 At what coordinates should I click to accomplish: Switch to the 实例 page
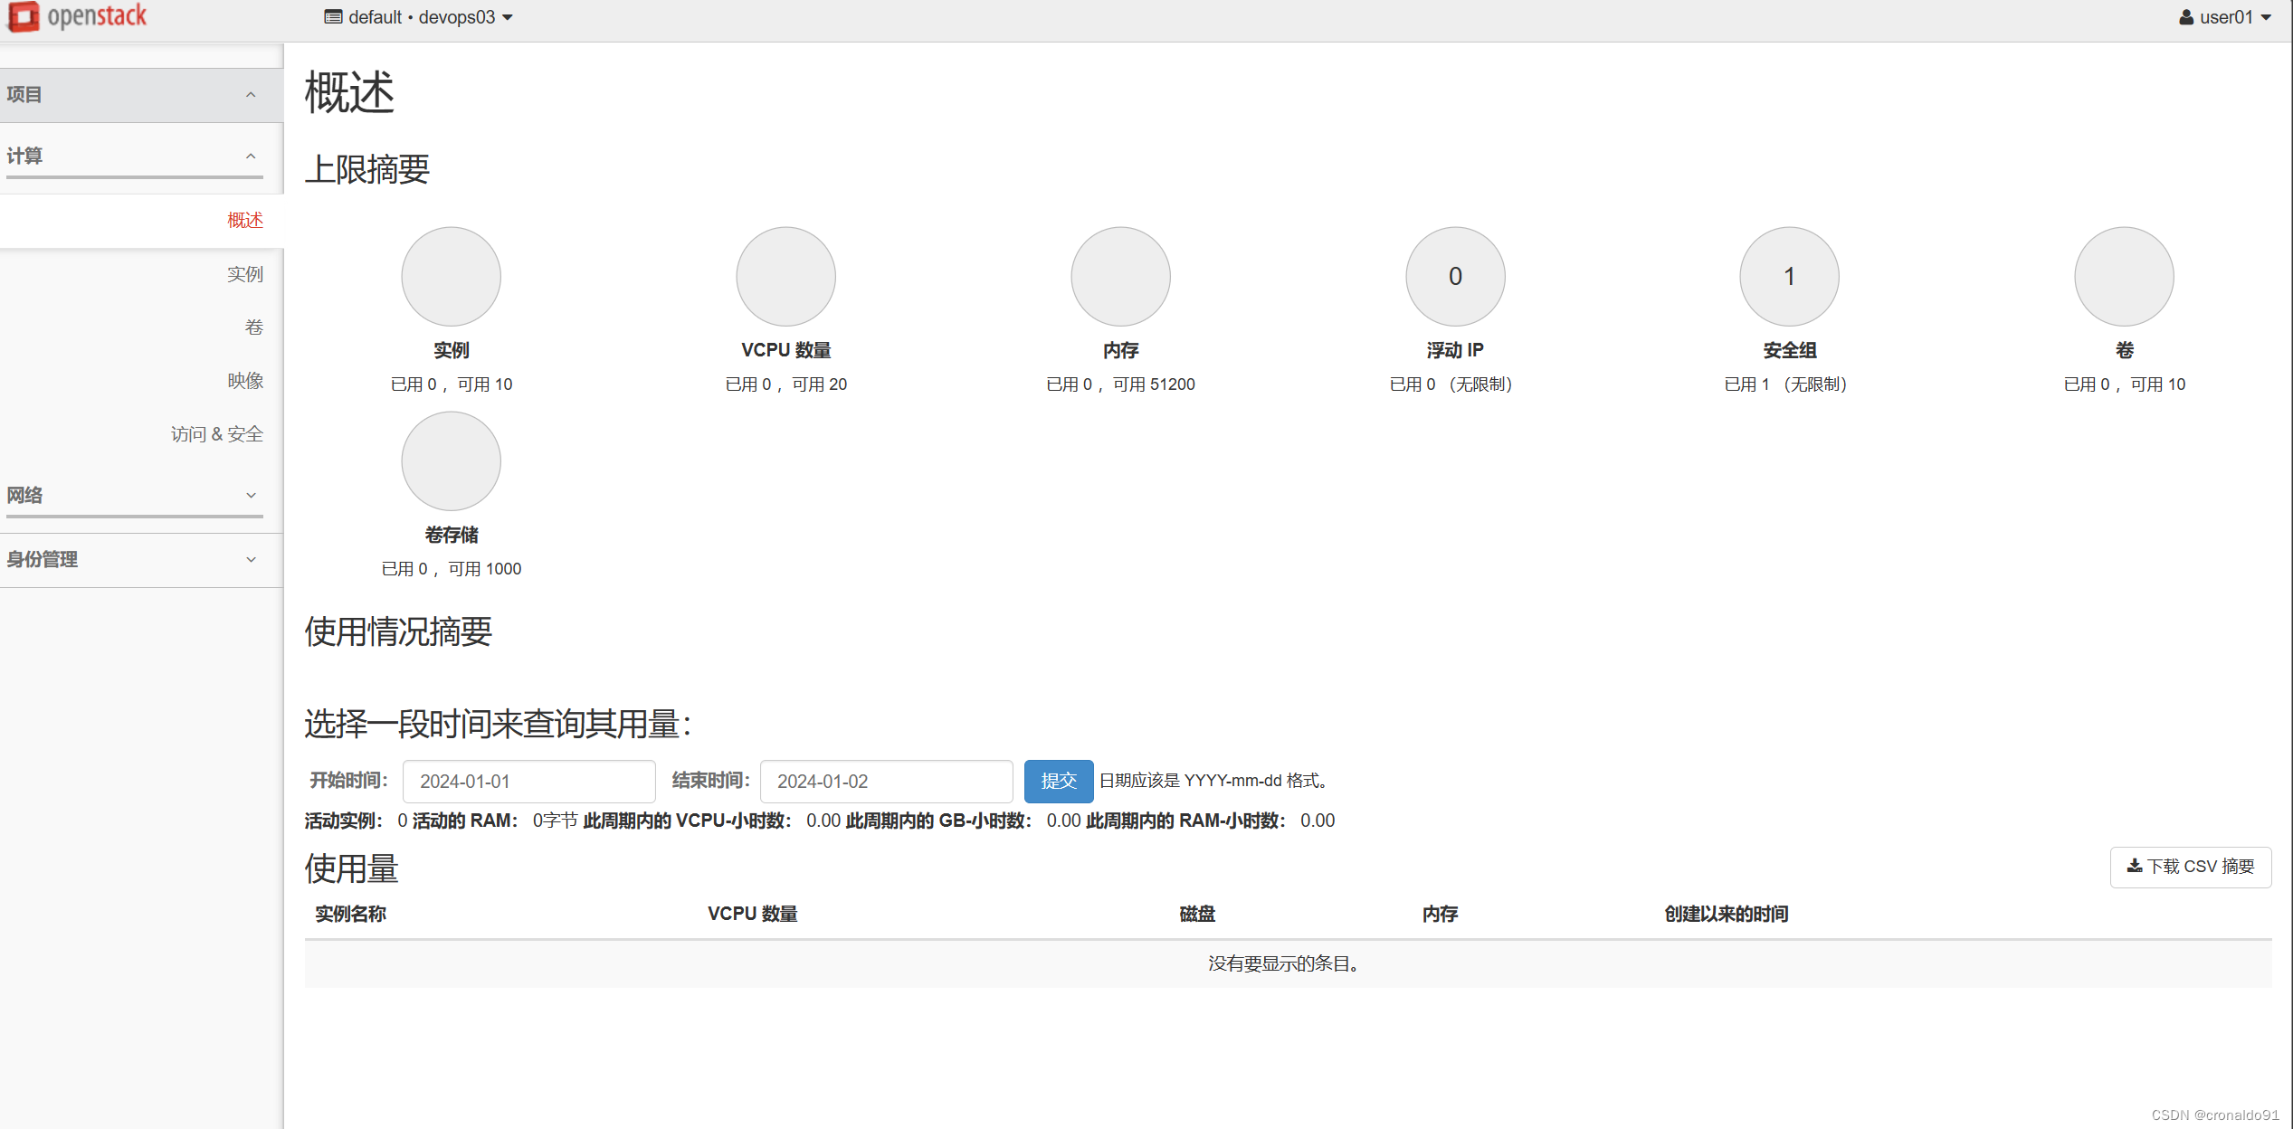pyautogui.click(x=244, y=273)
